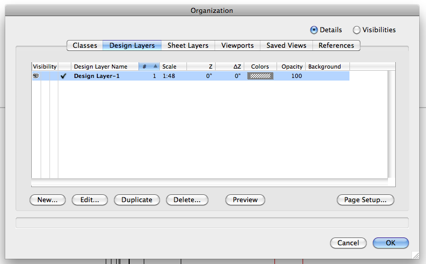Open Page Setup... dialog
This screenshot has width=426, height=264.
pos(365,200)
